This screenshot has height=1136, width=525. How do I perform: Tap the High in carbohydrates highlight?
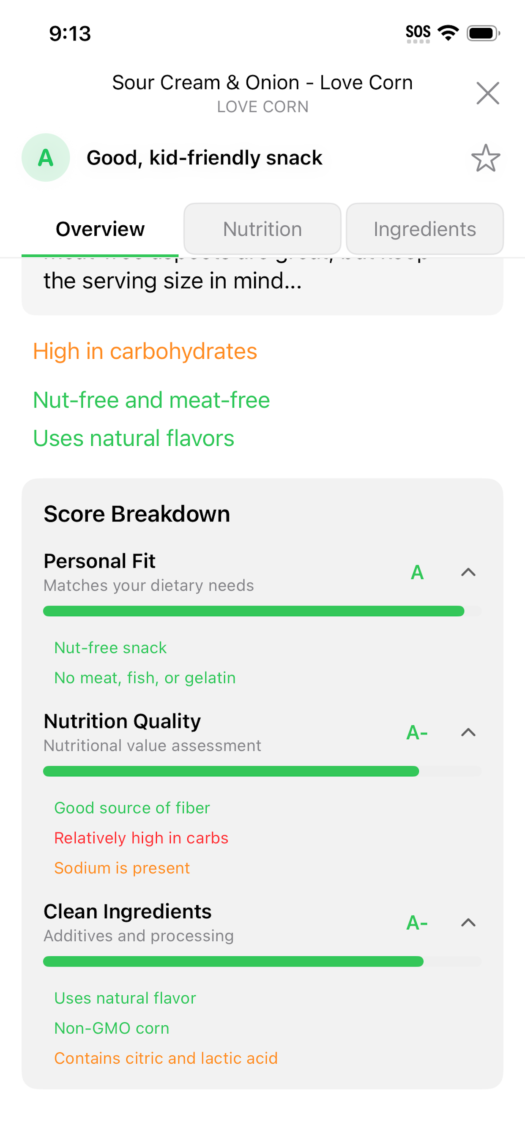pos(145,352)
